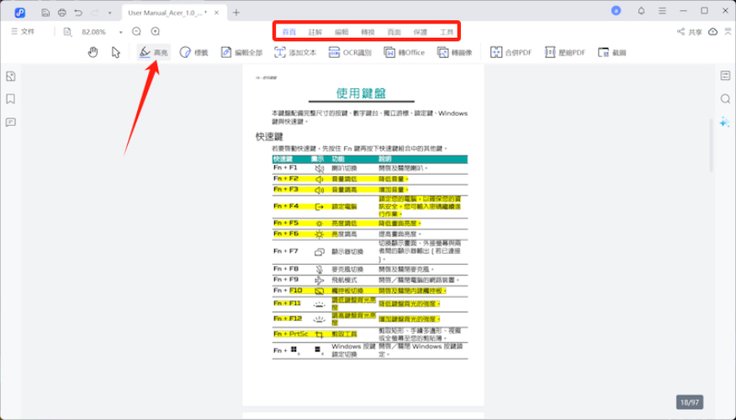Select the 註解 ribbon tab
This screenshot has height=420, width=736.
coord(315,32)
